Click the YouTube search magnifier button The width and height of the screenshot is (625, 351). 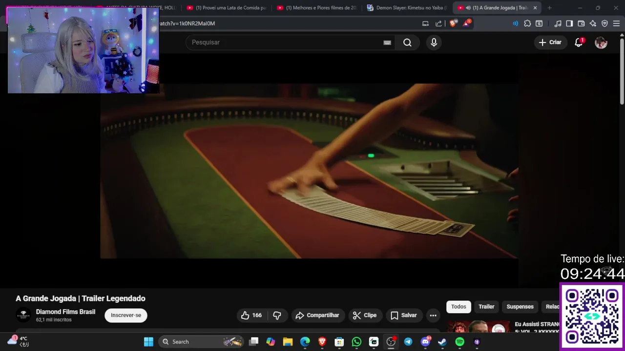tap(407, 42)
